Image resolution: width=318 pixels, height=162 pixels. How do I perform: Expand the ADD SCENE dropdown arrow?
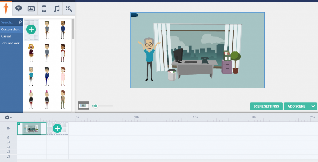click(x=313, y=106)
